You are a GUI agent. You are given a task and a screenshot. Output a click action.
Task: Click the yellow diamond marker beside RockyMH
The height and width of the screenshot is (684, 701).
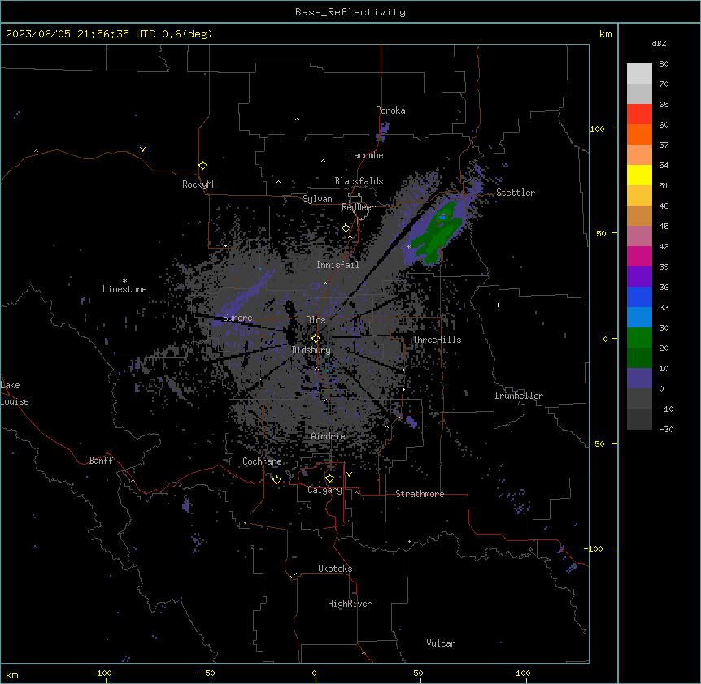[202, 165]
